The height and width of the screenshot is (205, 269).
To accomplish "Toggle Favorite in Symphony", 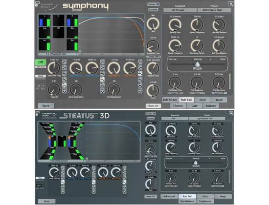I will point(153,10).
